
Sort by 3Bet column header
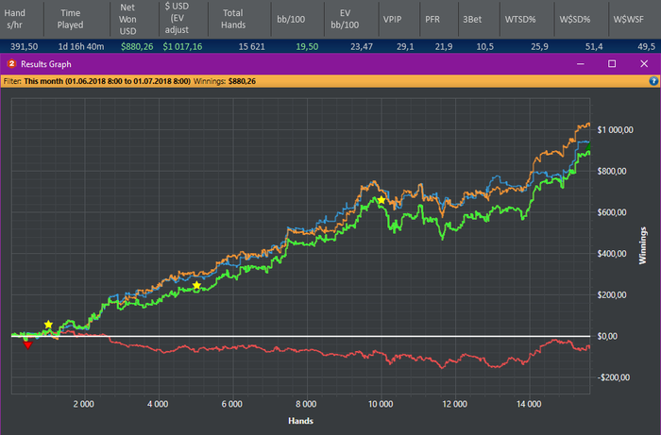coord(479,19)
